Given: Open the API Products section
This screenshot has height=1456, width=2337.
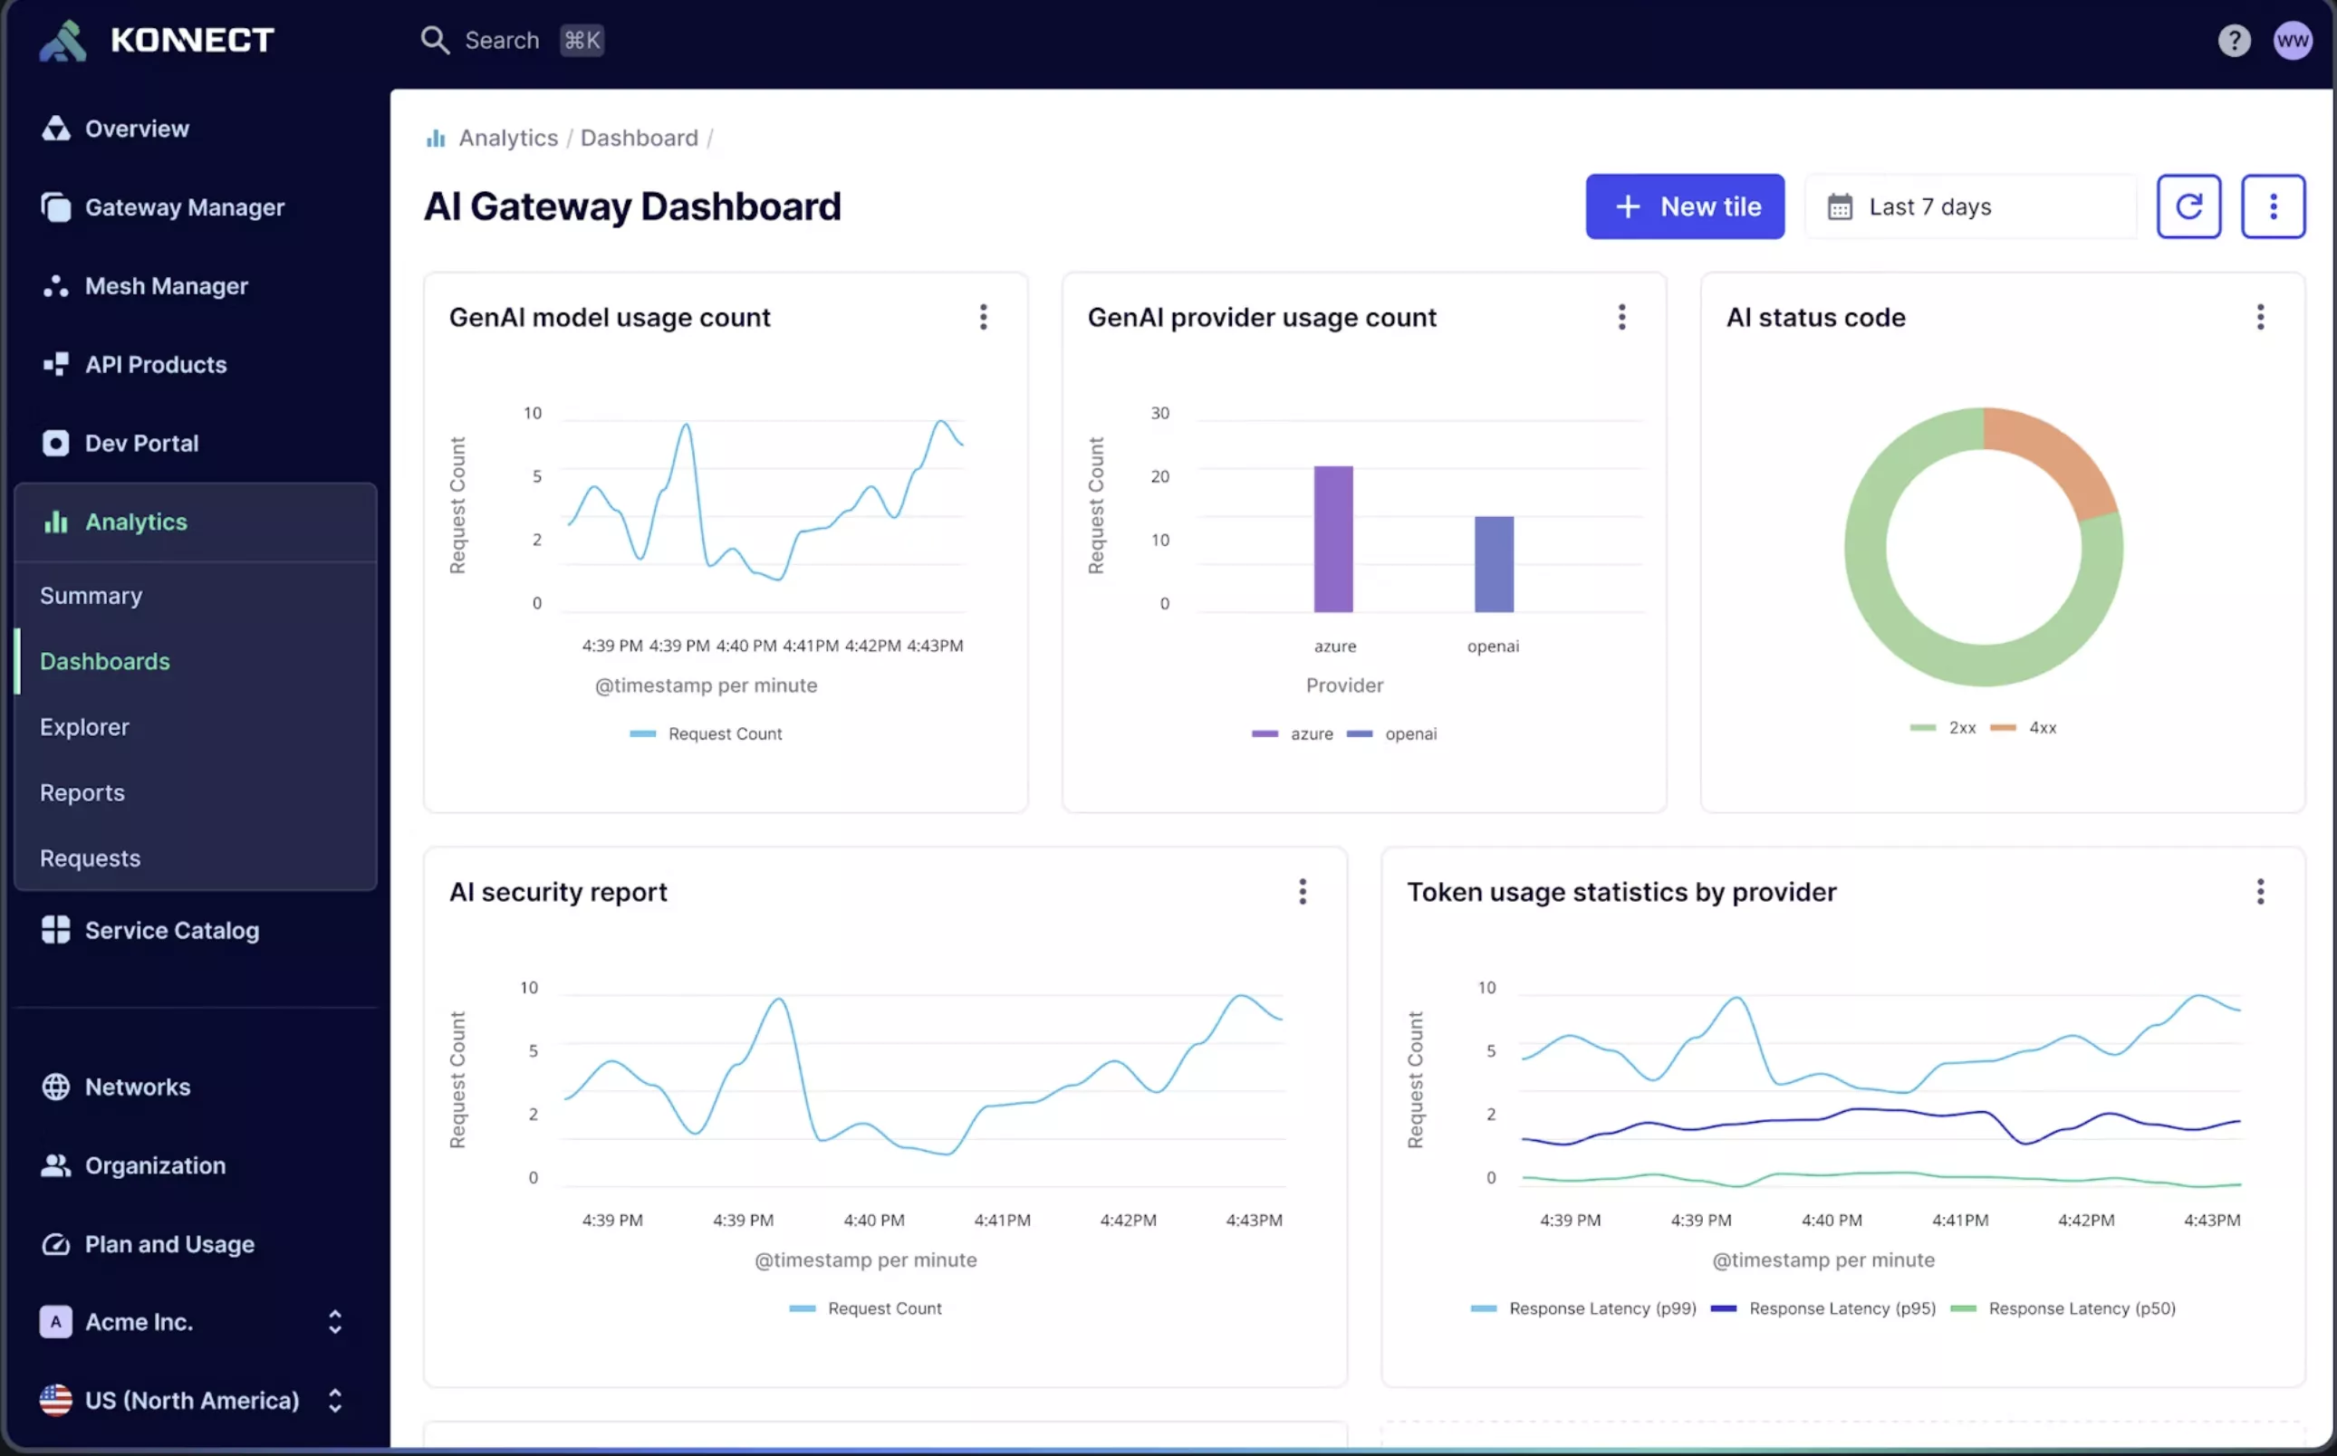Looking at the screenshot, I should [x=156, y=364].
